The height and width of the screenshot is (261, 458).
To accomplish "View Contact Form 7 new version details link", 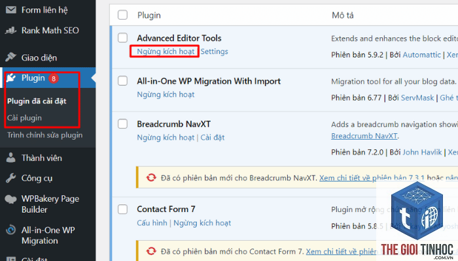I will (x=341, y=251).
